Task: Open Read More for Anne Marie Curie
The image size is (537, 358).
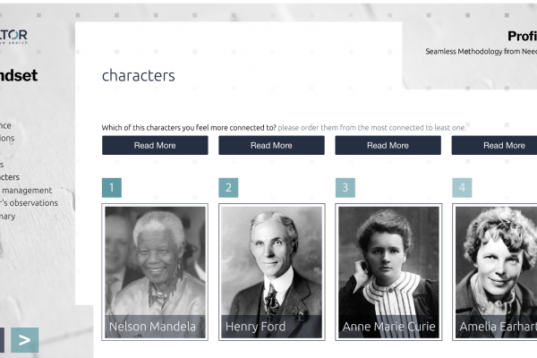Action: (x=388, y=145)
